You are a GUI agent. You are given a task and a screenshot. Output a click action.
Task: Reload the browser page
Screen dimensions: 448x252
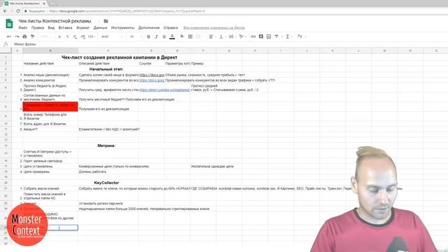18,11
